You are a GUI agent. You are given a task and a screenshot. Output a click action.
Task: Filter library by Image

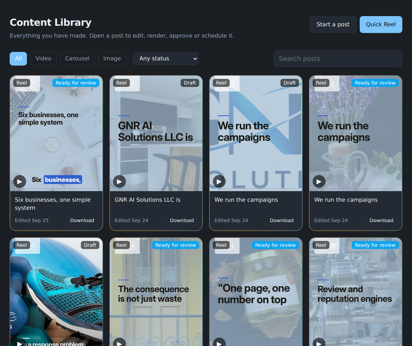click(x=112, y=58)
